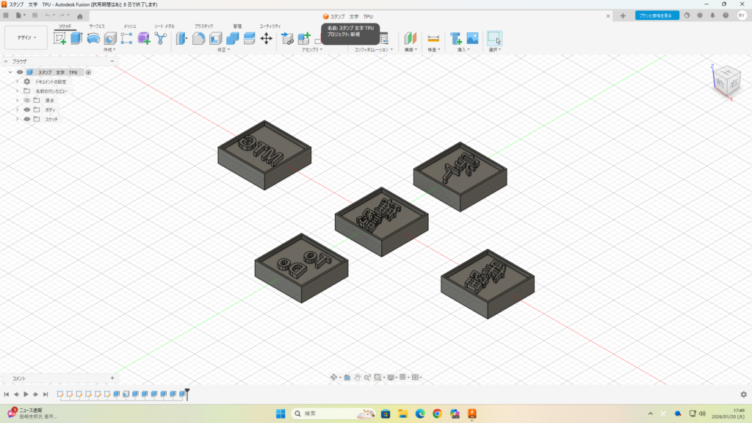Click the Windows Start button
Viewport: 752px width, 423px height.
tap(281, 413)
